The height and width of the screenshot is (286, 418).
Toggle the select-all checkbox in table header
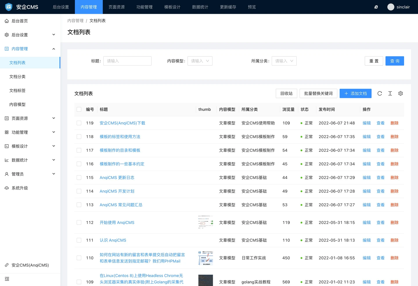click(79, 109)
